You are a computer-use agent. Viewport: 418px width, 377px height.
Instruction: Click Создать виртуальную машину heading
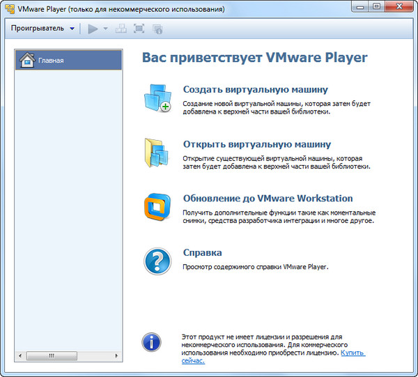[x=256, y=90]
